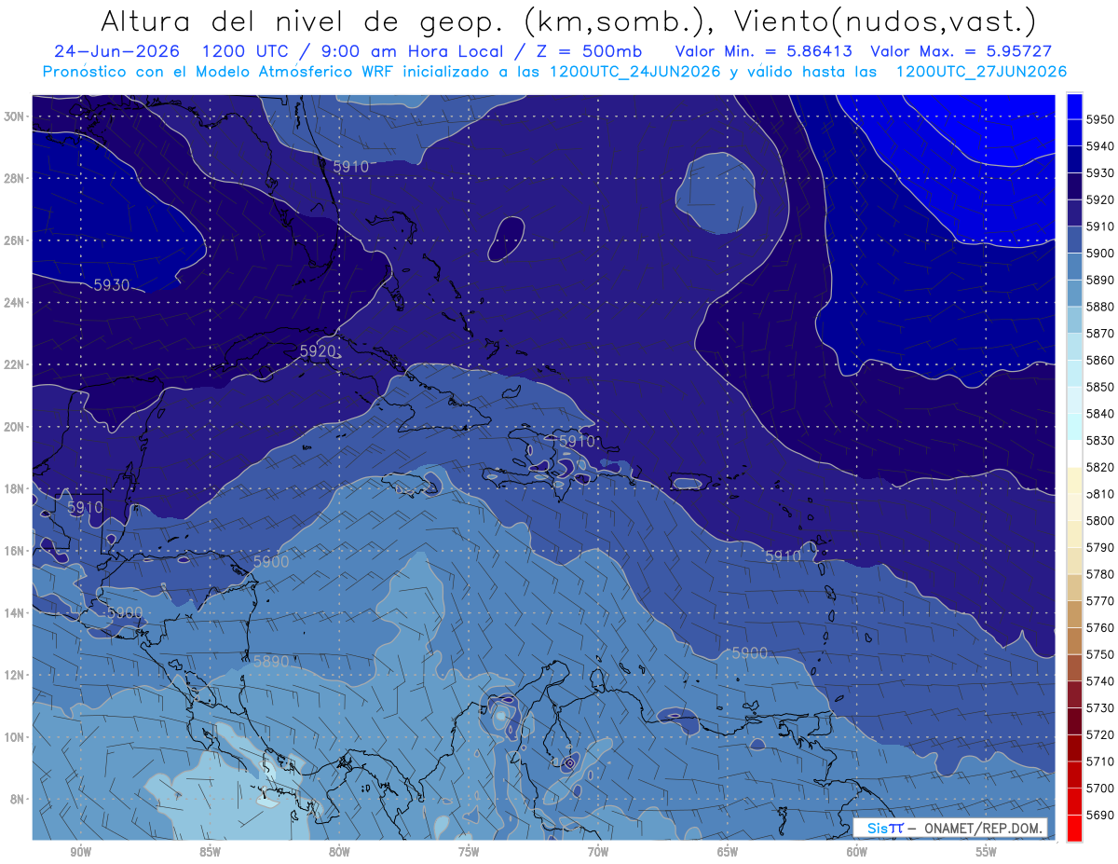Click the 20N latitude axis label
Screen dimensions: 1118x864
coord(15,427)
